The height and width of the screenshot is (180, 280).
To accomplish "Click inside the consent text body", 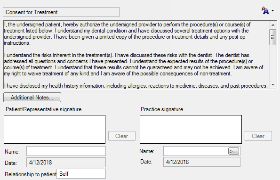I will (x=136, y=55).
